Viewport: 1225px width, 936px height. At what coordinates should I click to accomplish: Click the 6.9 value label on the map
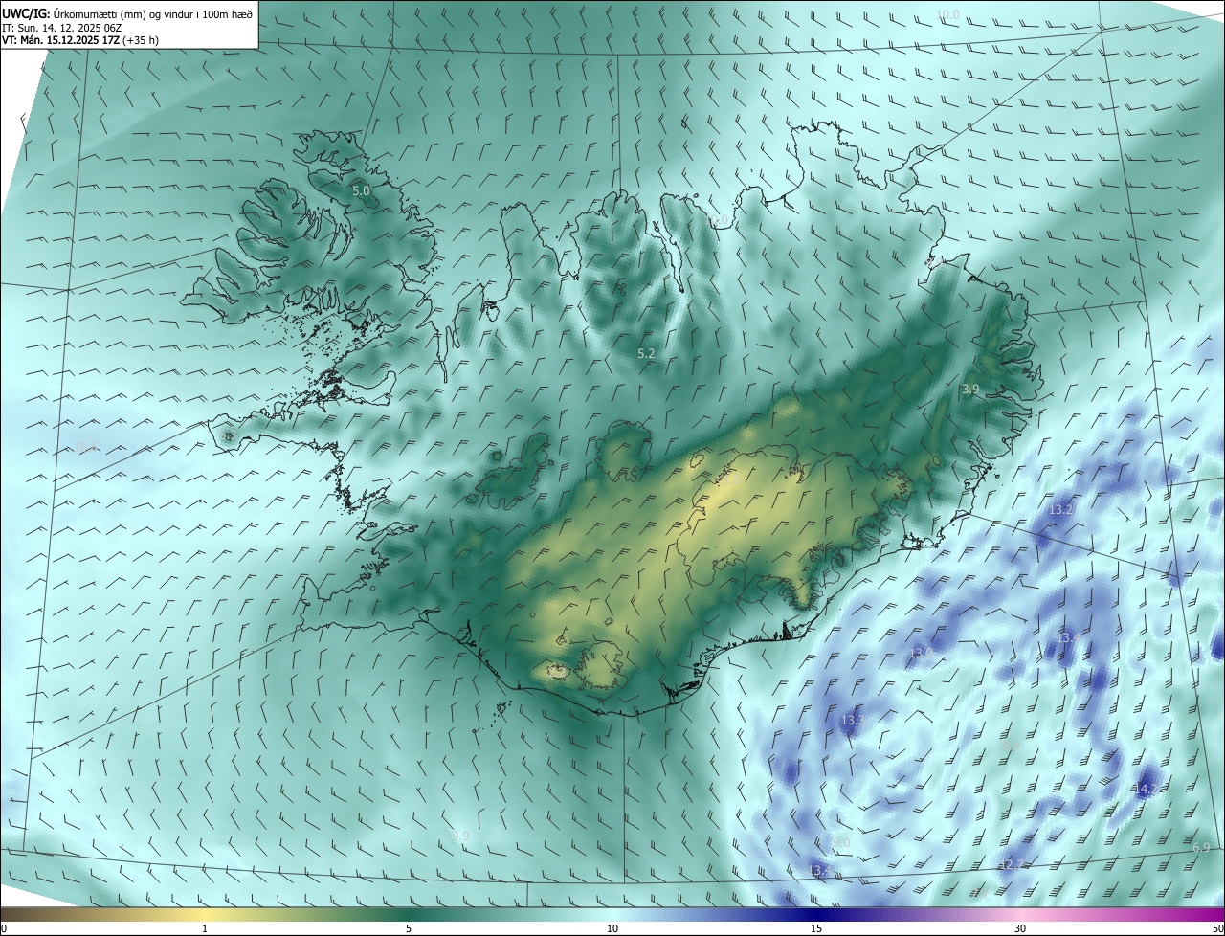coord(1201,848)
